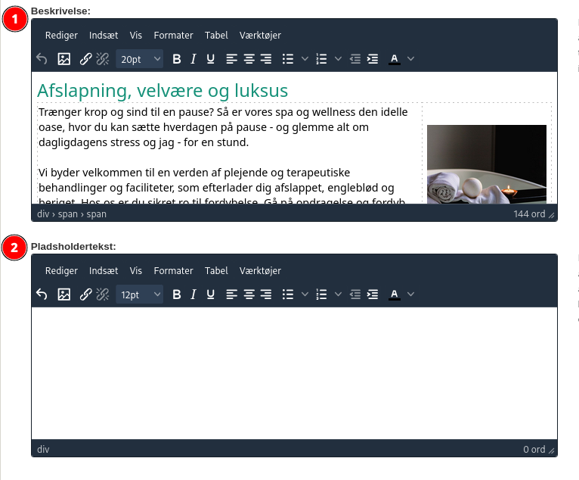Align text center in Beskrivelse editor

tap(249, 59)
